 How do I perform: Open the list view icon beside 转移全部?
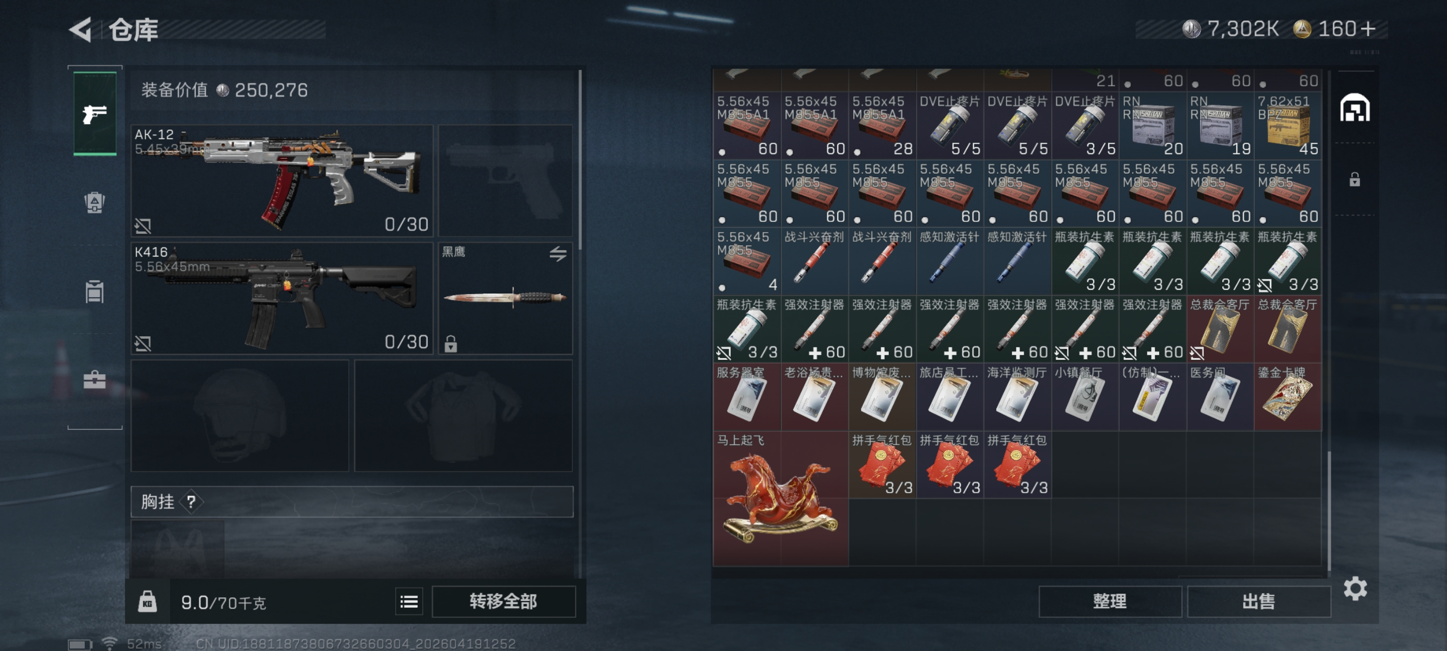[409, 602]
